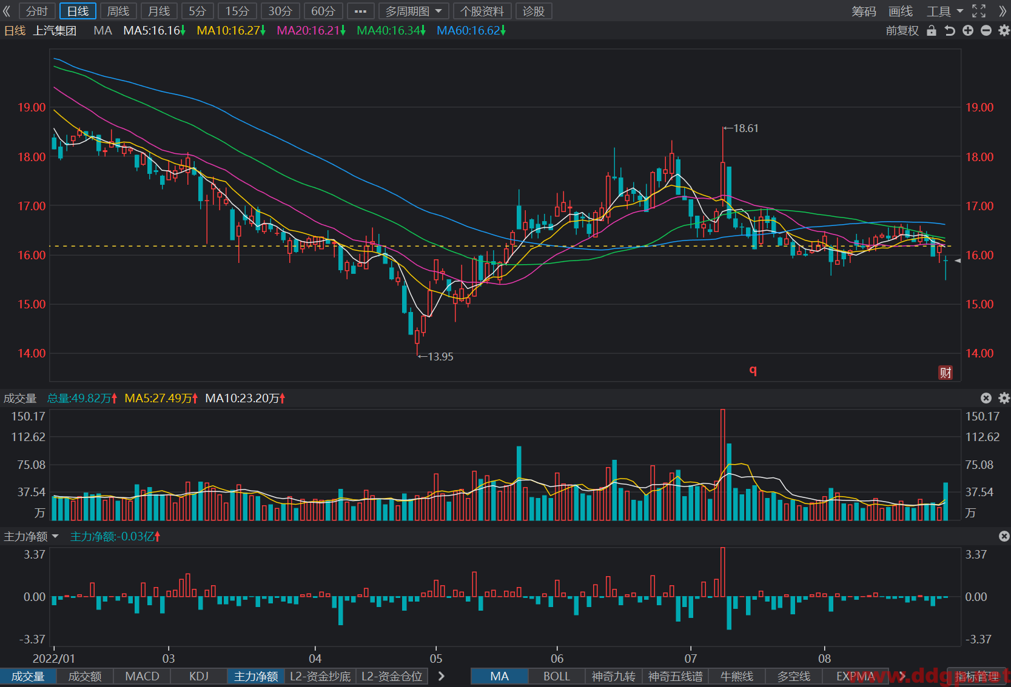Collapse the left panel with double chevron
This screenshot has width=1011, height=687.
pyautogui.click(x=7, y=11)
